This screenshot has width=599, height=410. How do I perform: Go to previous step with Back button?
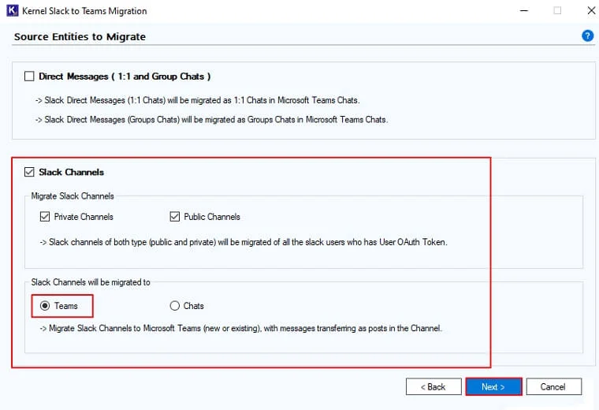(433, 386)
